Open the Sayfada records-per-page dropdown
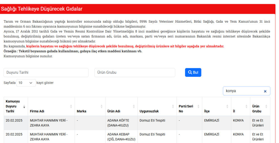The height and width of the screenshot is (143, 279). click(26, 83)
